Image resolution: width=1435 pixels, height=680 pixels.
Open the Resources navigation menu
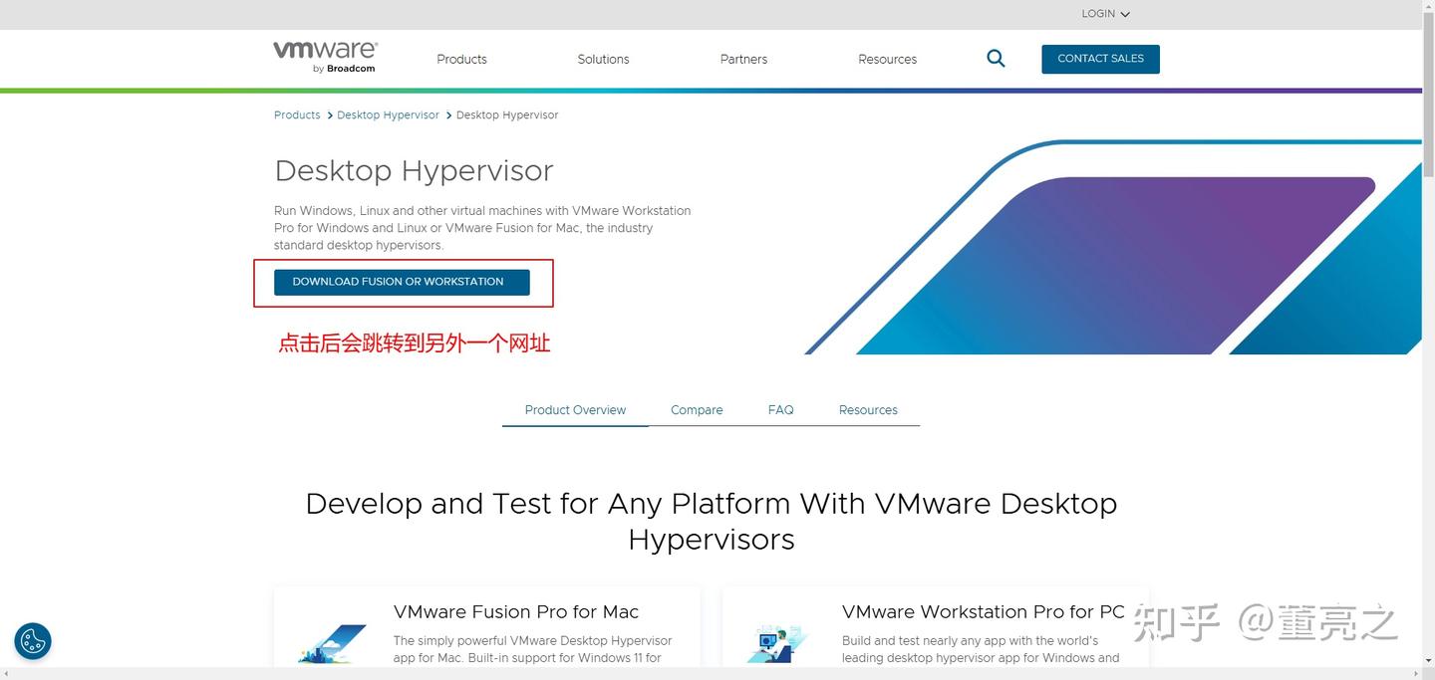pos(887,59)
